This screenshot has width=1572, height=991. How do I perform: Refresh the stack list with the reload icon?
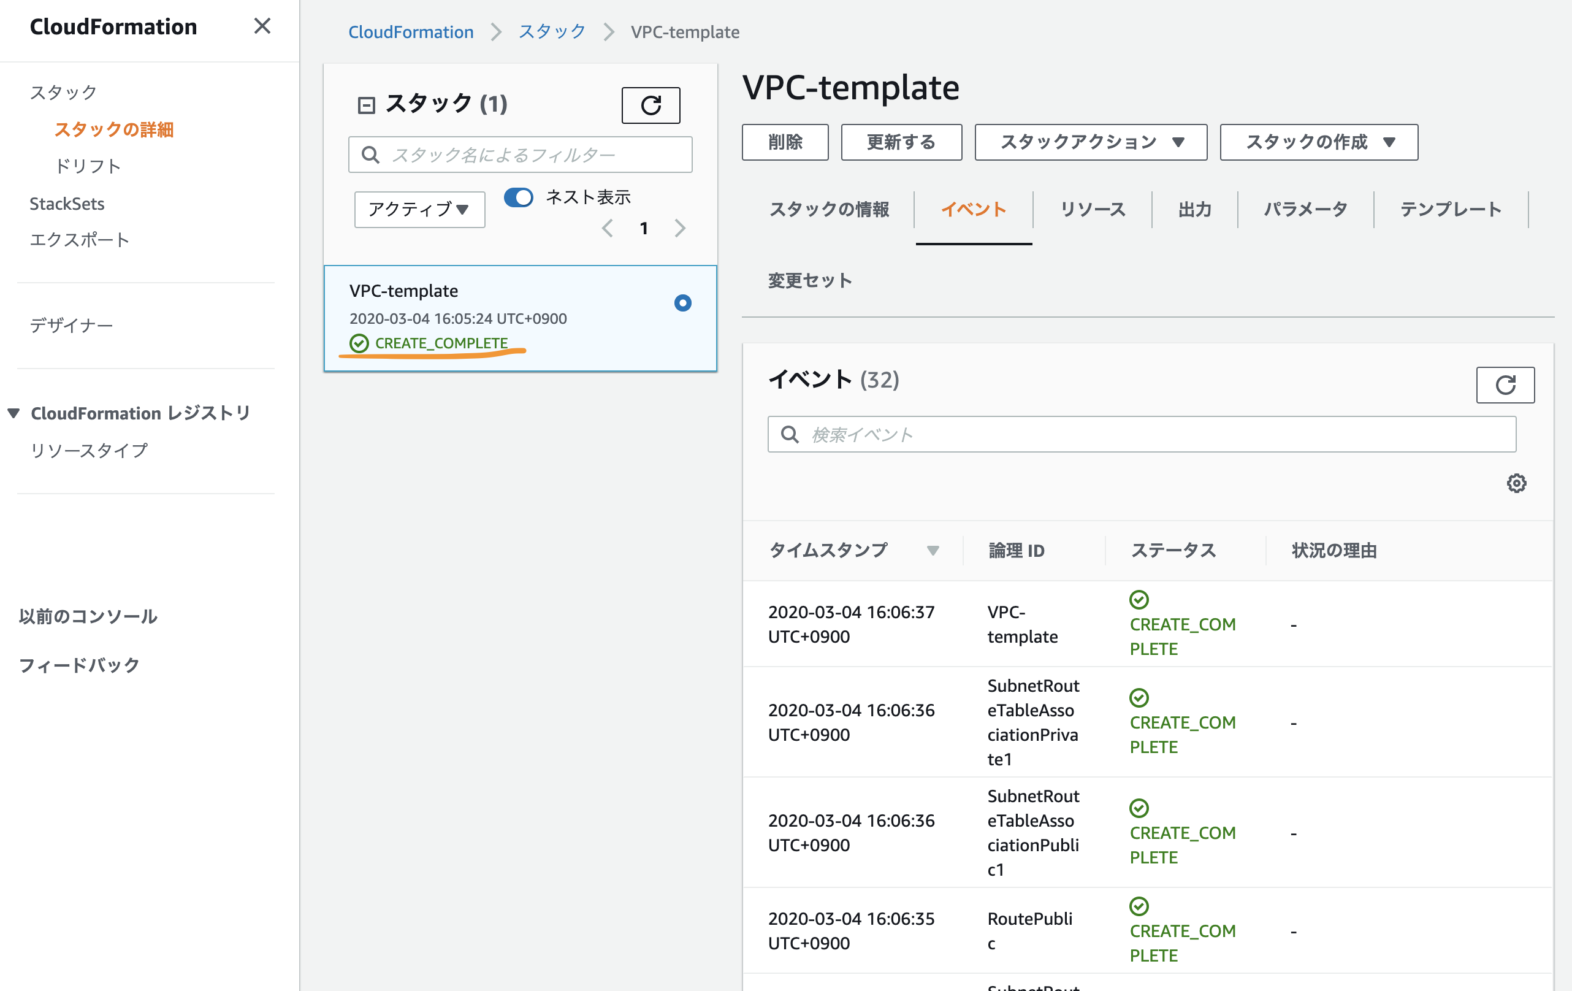651,105
